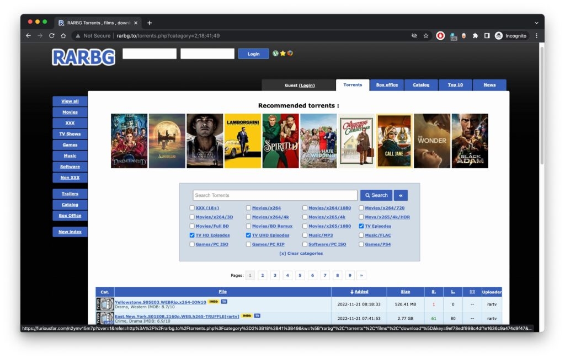Check the Movies/x264 checkbox
The image size is (565, 359).
[x=248, y=208]
